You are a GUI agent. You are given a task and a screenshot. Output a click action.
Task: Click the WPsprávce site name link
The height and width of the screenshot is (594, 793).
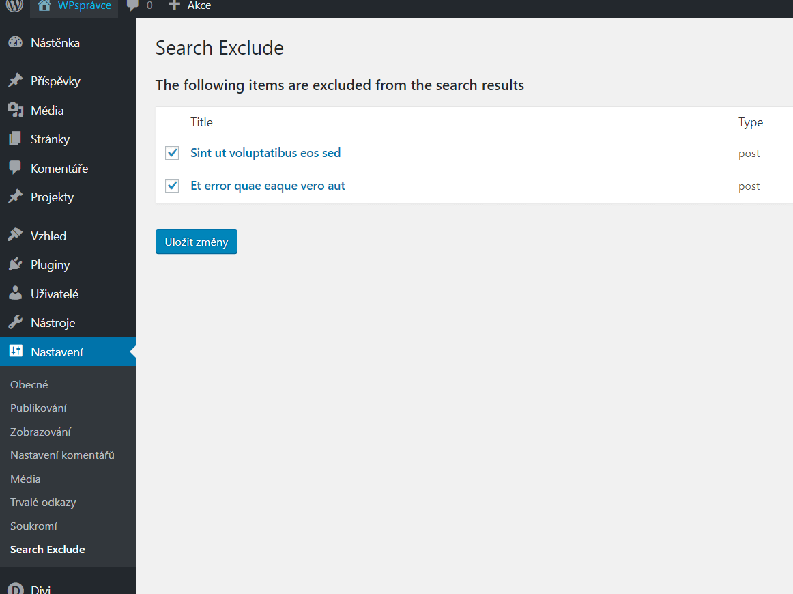click(x=85, y=5)
